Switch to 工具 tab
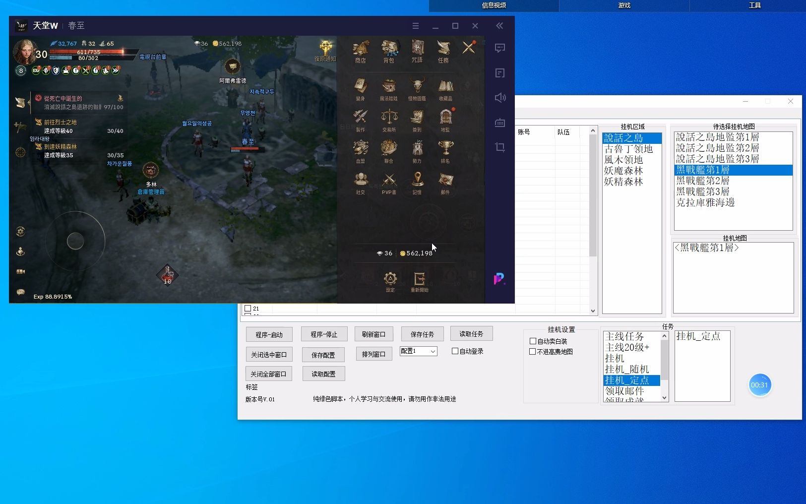 (x=754, y=5)
